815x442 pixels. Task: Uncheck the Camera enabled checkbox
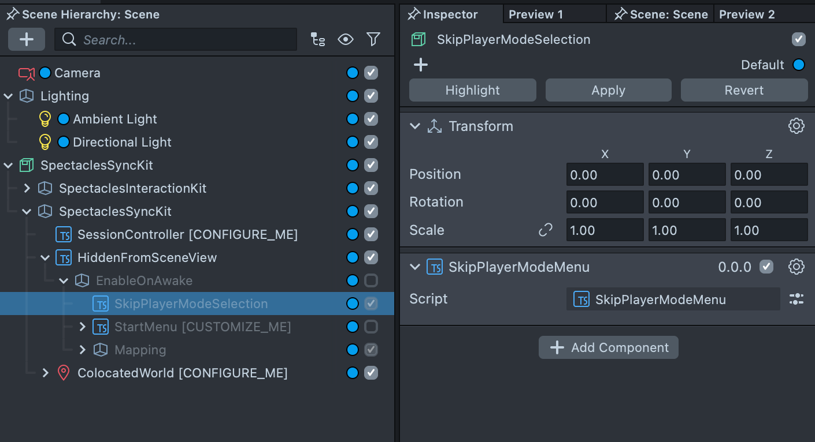pos(371,73)
